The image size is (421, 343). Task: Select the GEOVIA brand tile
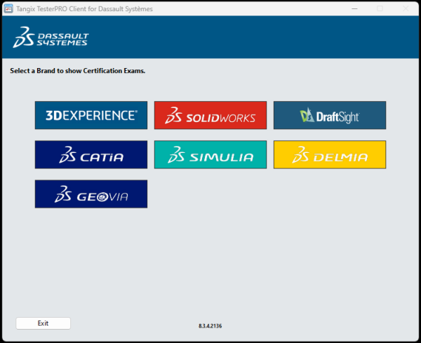[x=91, y=194]
